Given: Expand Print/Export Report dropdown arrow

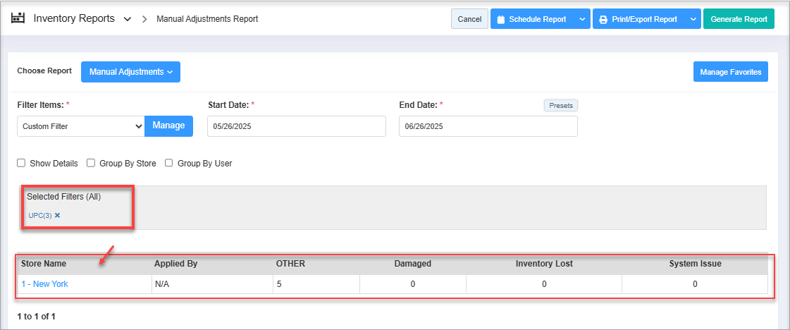Looking at the screenshot, I should tap(693, 19).
